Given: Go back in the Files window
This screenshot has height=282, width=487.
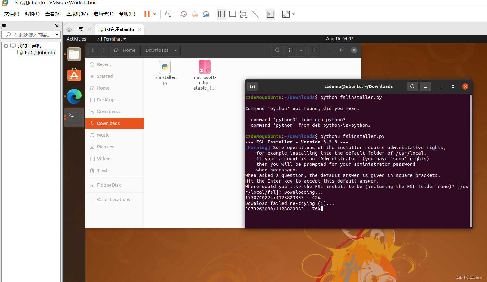Looking at the screenshot, I should (93, 50).
